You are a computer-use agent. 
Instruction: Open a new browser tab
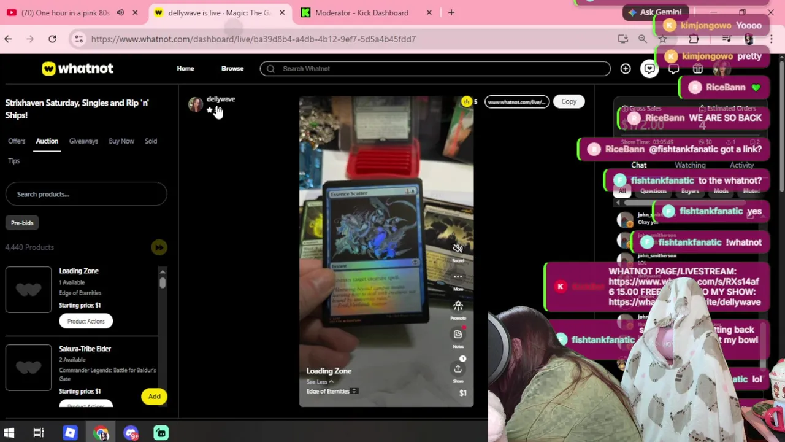point(451,12)
